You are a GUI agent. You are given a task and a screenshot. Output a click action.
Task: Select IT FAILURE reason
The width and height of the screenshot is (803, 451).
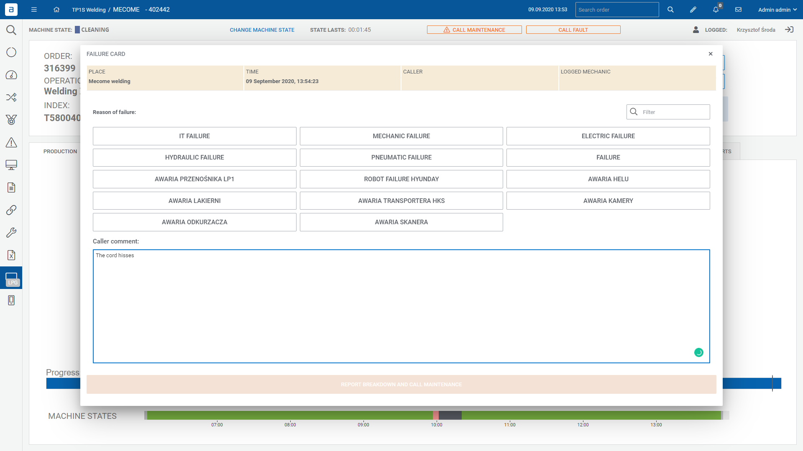click(x=194, y=136)
